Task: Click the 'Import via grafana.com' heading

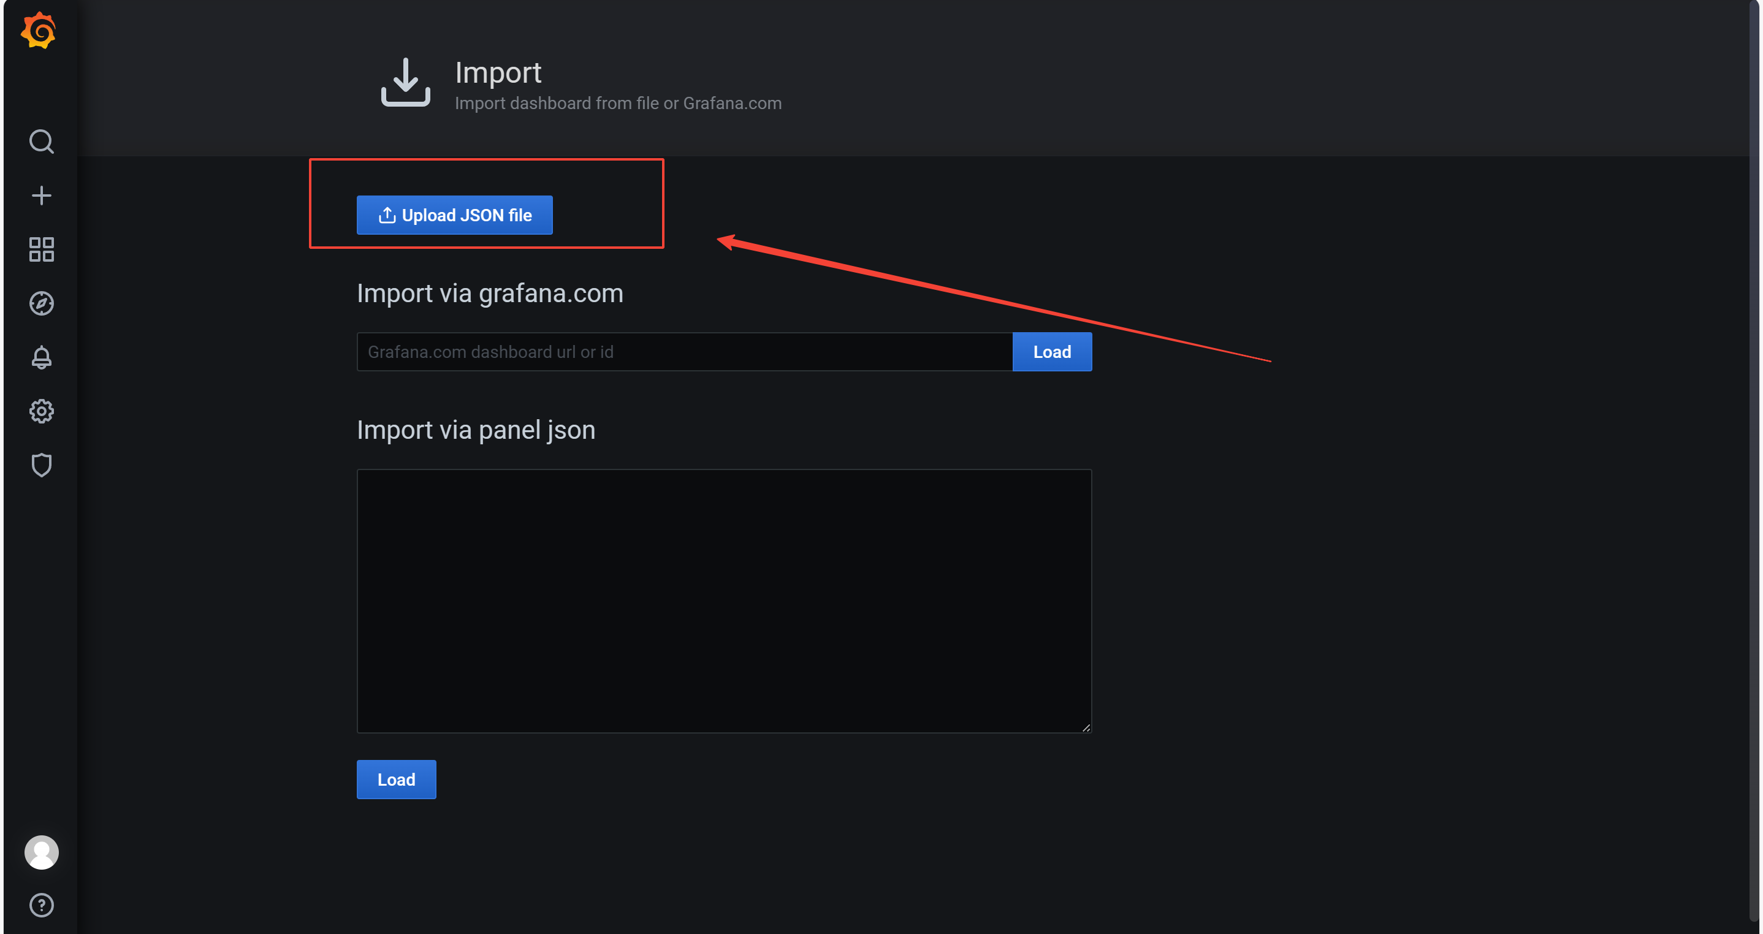Action: tap(490, 294)
